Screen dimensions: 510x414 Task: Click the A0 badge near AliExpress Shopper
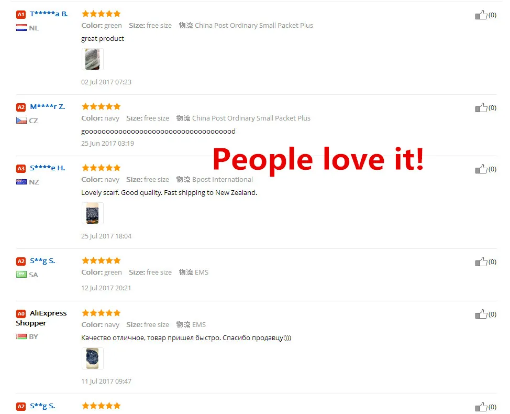[x=21, y=313]
